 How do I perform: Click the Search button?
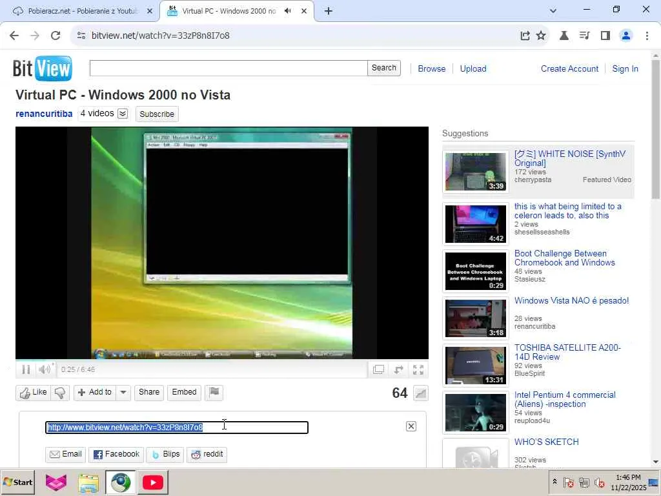383,68
